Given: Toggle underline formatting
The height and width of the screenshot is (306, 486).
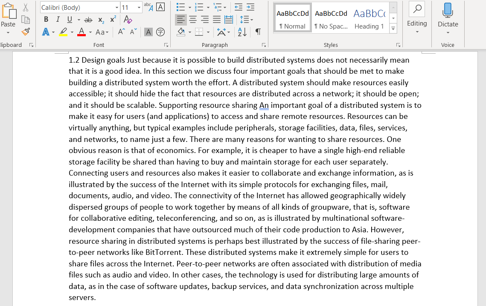Looking at the screenshot, I should tap(70, 20).
